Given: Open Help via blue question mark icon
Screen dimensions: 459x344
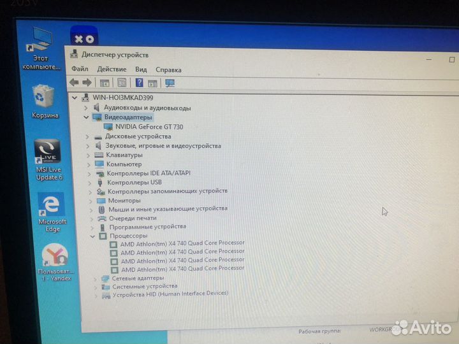Looking at the screenshot, I should point(139,83).
